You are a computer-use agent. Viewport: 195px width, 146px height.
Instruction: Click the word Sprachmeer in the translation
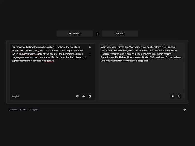(x=107, y=57)
